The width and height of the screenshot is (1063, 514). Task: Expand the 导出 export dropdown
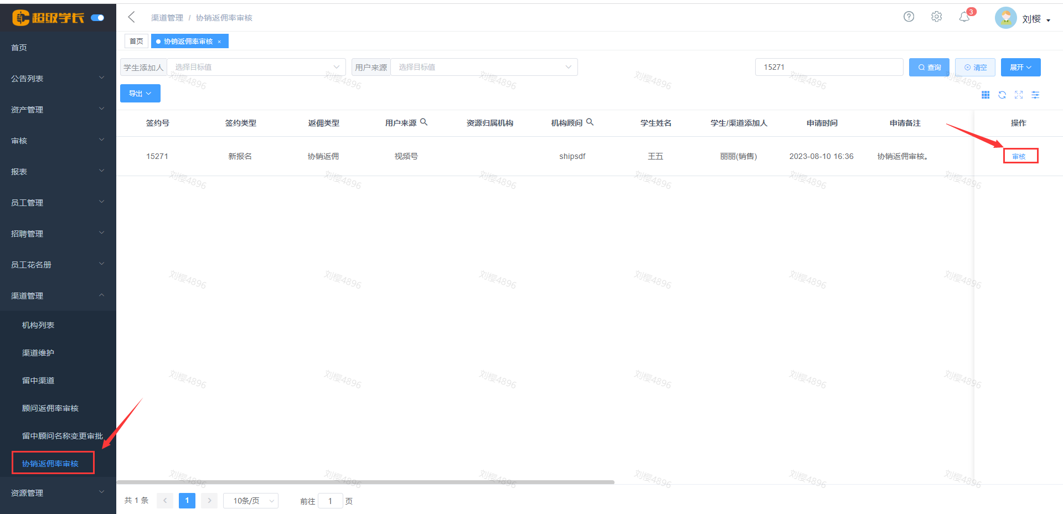click(140, 94)
